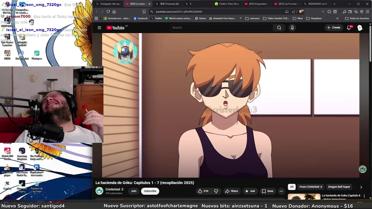The image size is (372, 209).
Task: Open the YouTube account avatar menu
Action: click(x=360, y=28)
